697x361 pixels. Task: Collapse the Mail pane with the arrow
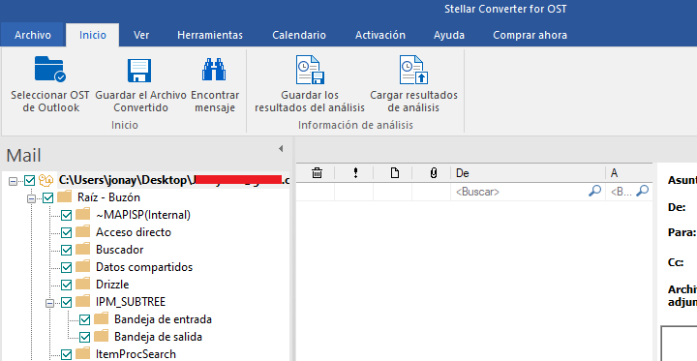281,148
